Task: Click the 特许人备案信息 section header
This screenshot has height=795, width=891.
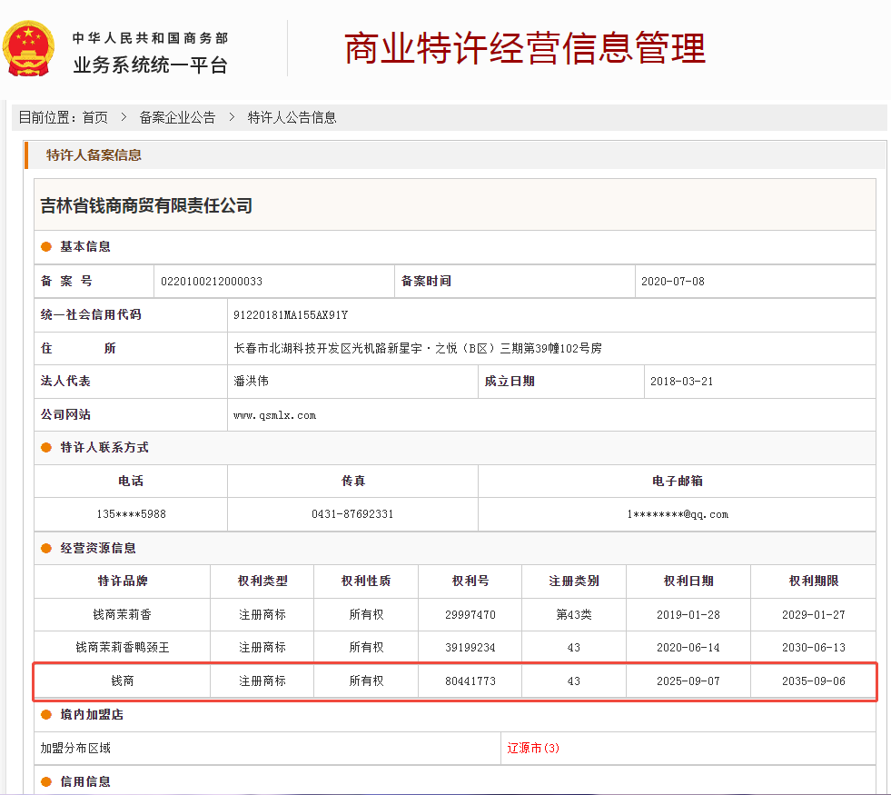Action: pyautogui.click(x=94, y=155)
